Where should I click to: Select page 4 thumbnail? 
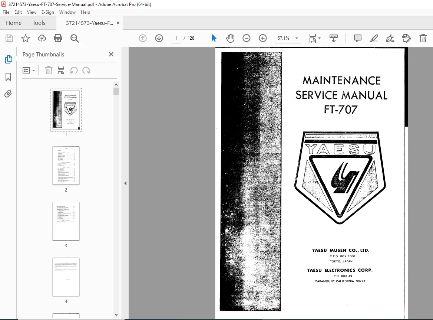pyautogui.click(x=66, y=277)
